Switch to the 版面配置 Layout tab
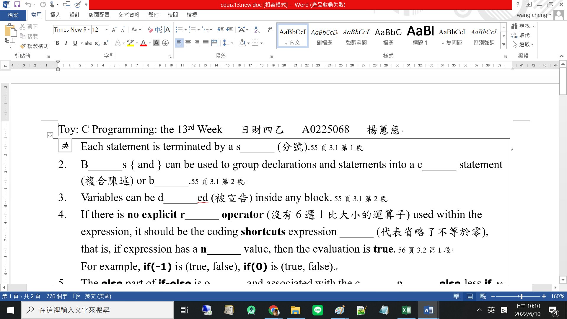Viewport: 567px width, 319px height. [99, 15]
